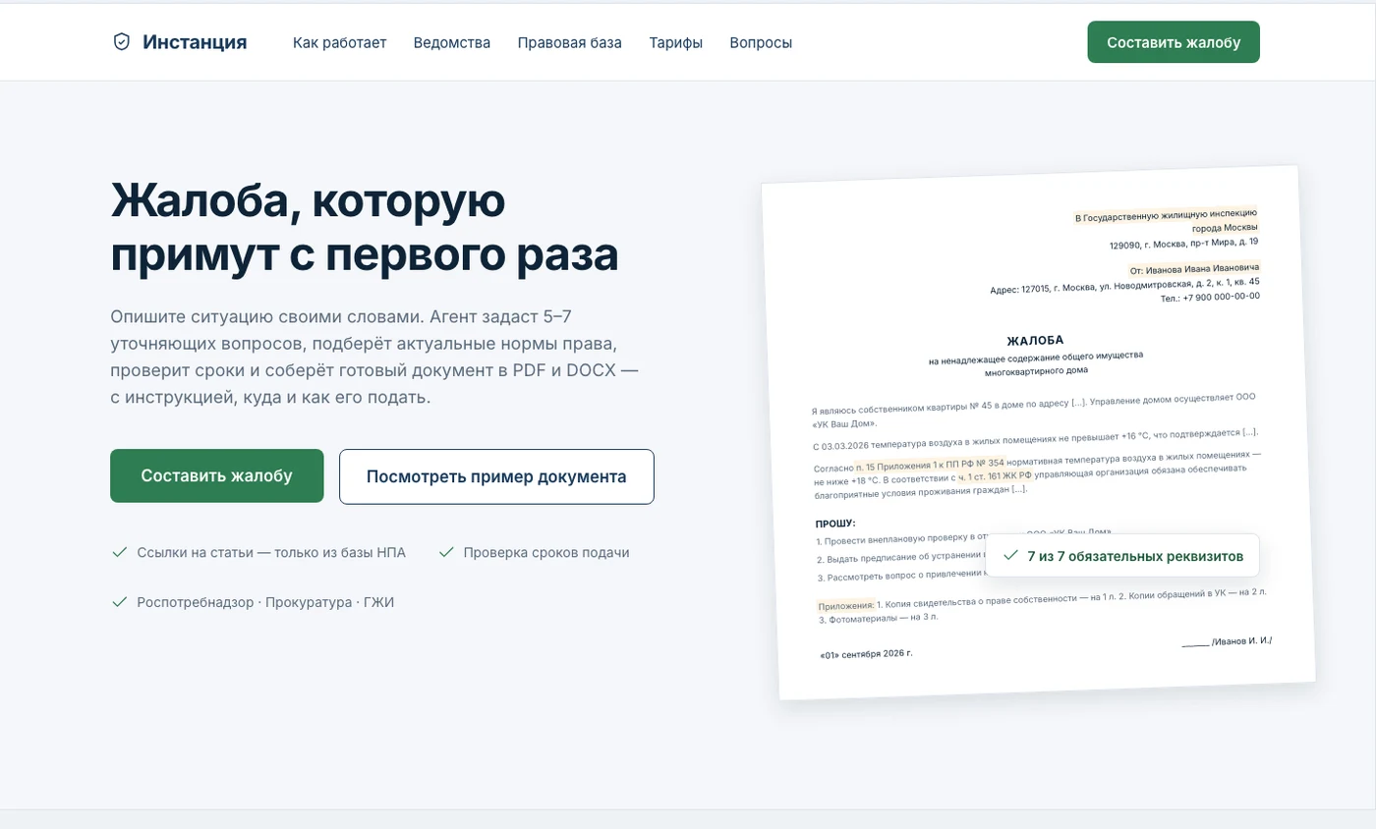Click the signature «/Иванов И. И./»

tap(1242, 641)
